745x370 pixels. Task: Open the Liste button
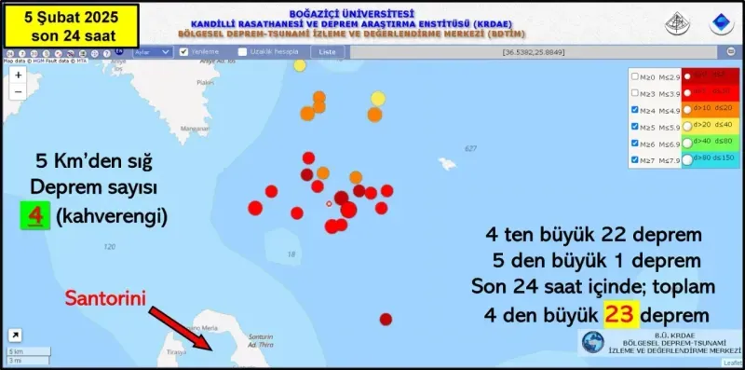click(328, 52)
